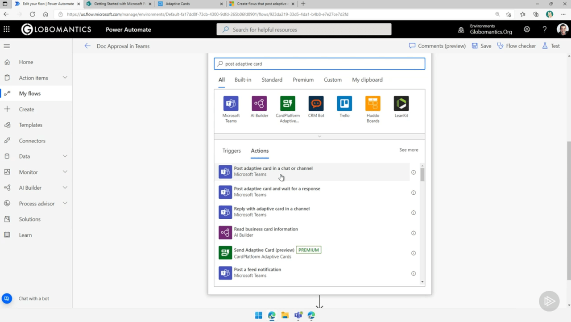Switch to the Built-in connectors tab
The image size is (571, 322).
pos(243,80)
